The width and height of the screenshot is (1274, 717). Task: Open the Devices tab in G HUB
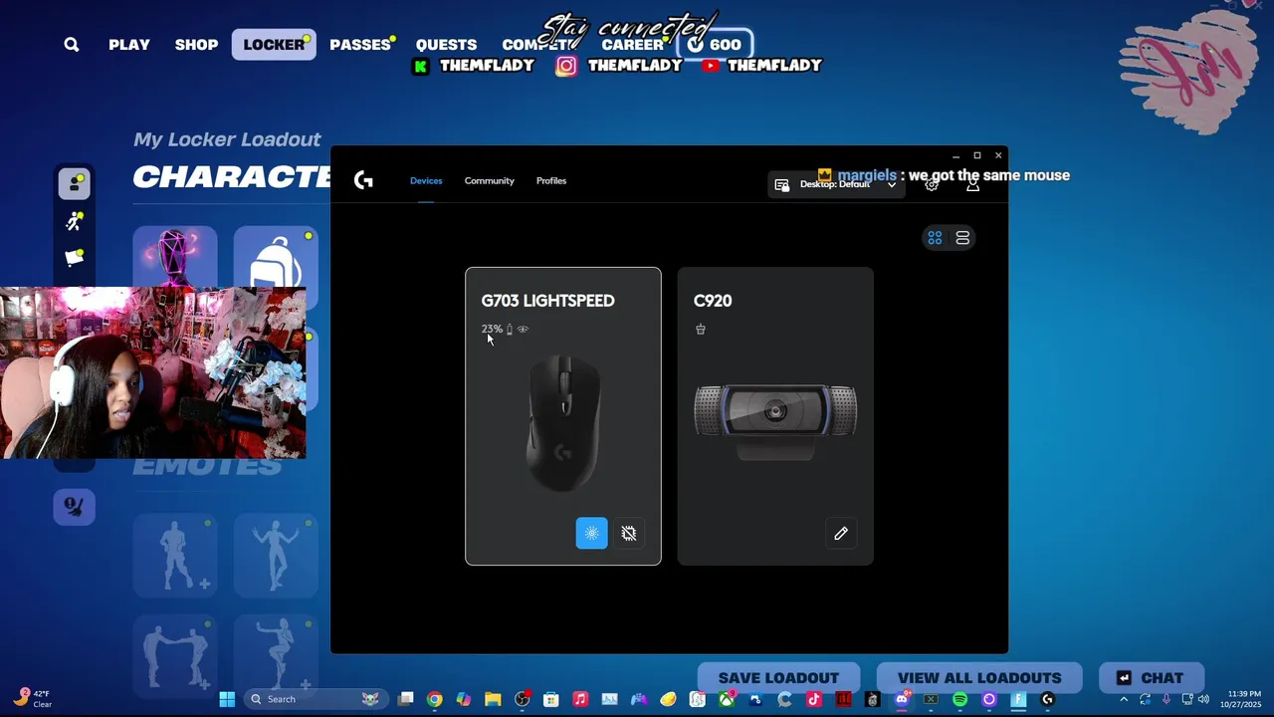point(426,180)
